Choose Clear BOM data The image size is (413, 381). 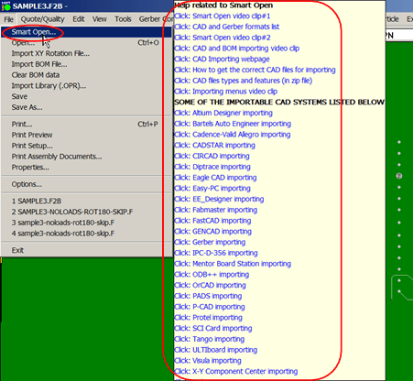coord(87,75)
